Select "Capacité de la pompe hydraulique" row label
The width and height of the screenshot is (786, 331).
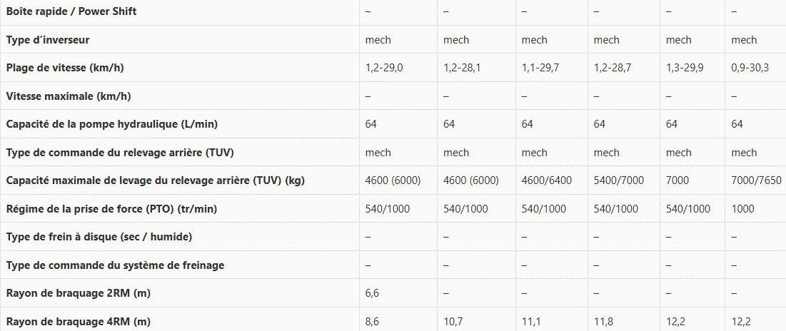pyautogui.click(x=112, y=124)
